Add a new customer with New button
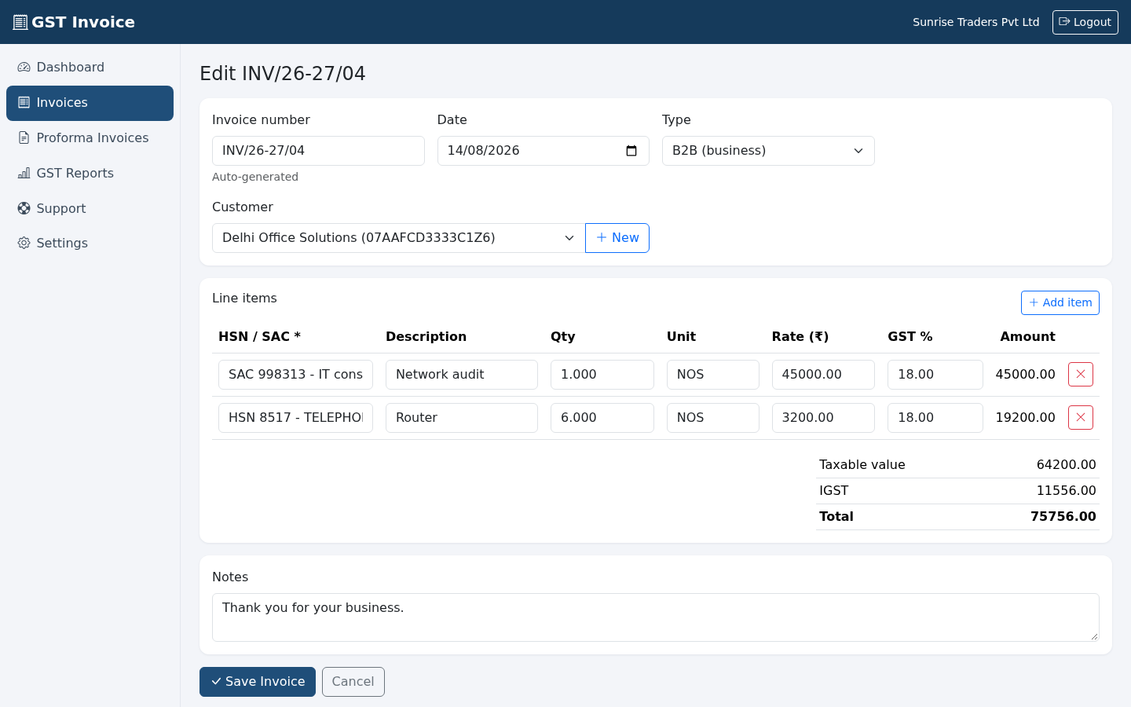The image size is (1131, 707). tap(617, 238)
